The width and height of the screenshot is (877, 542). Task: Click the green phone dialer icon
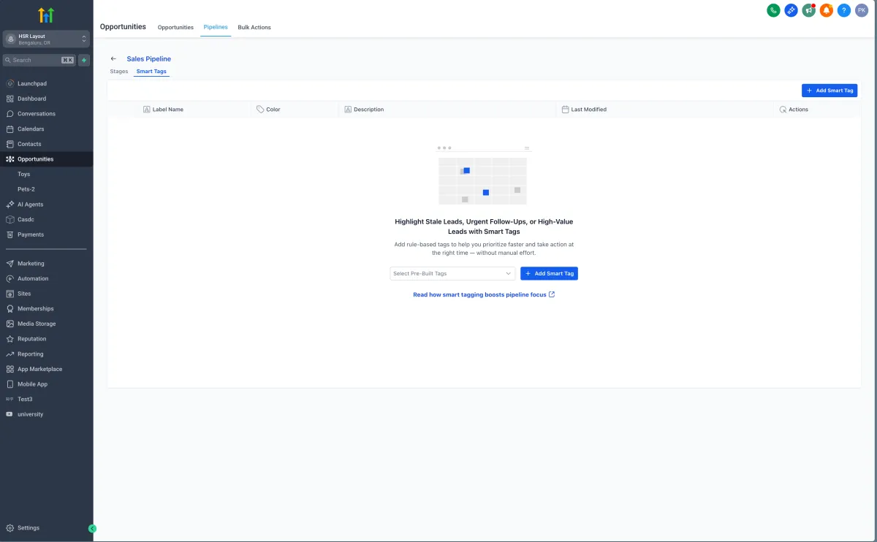tap(773, 10)
